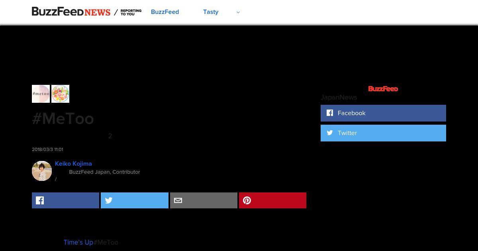
Task: Click the 2018/03/3 11:01 timestamp
Action: [47, 149]
